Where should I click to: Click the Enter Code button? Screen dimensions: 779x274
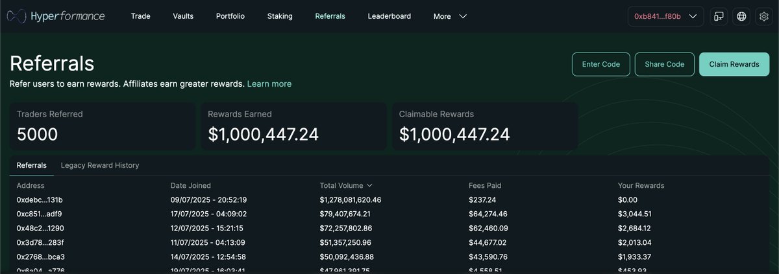[x=600, y=64]
